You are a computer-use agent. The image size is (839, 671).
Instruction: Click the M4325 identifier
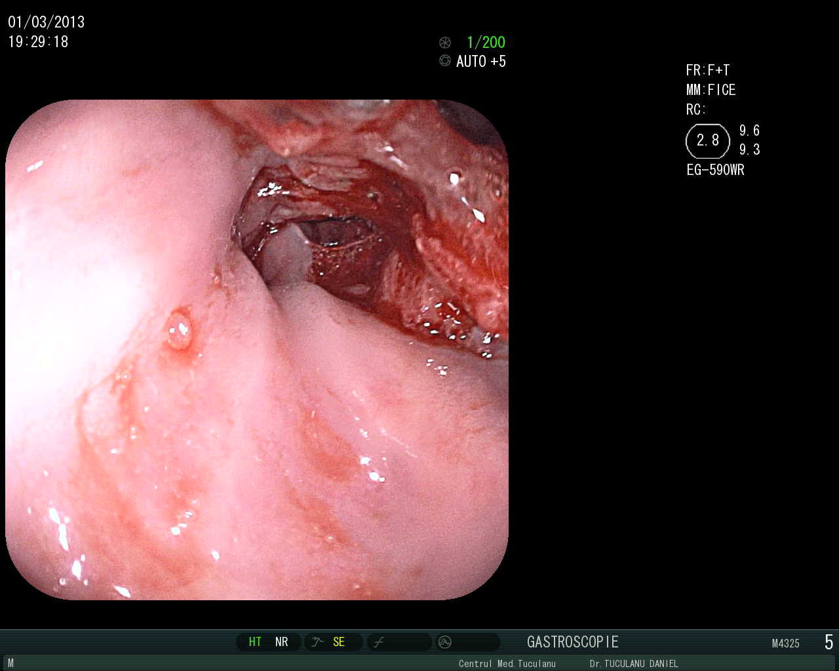point(786,643)
